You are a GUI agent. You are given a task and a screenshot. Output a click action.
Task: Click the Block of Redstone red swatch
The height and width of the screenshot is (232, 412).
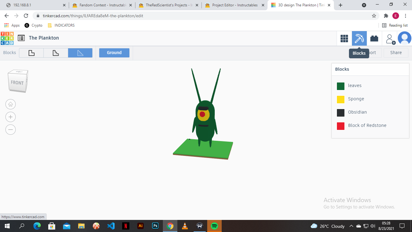341,126
